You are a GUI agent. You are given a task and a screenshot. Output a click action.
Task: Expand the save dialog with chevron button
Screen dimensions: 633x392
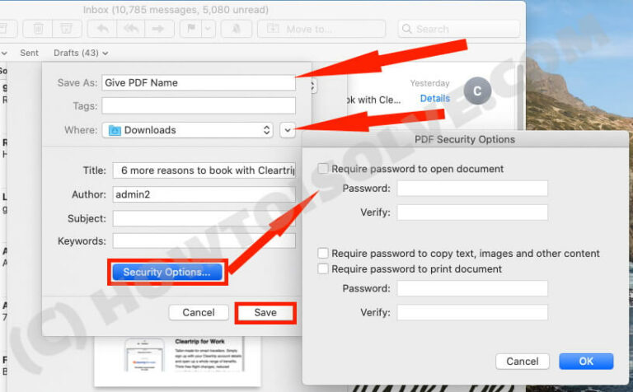tap(288, 130)
